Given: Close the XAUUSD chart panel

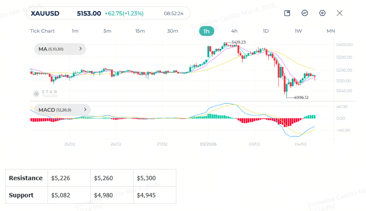Looking at the screenshot, I should 339,13.
